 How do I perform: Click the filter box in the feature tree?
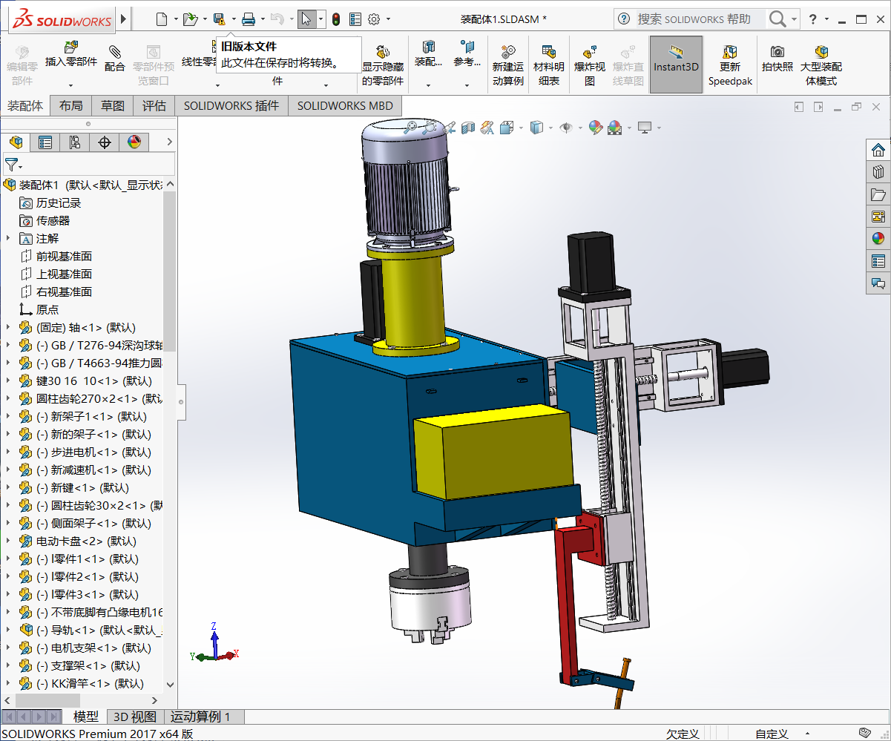pos(89,164)
